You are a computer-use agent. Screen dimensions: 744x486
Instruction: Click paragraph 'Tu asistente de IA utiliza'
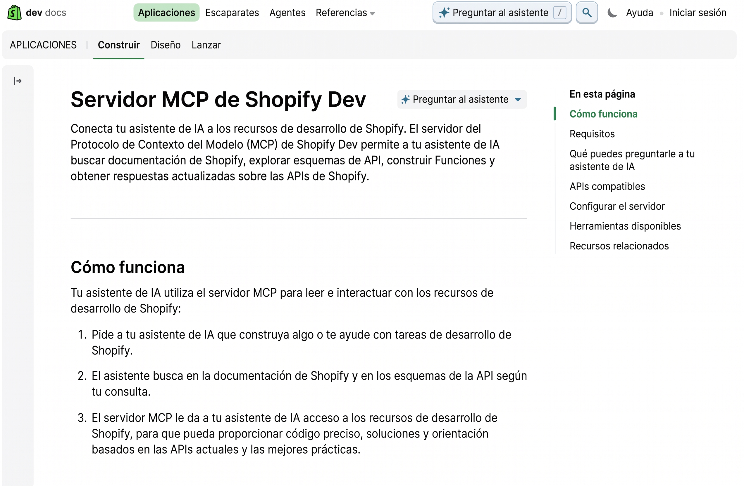pos(282,301)
